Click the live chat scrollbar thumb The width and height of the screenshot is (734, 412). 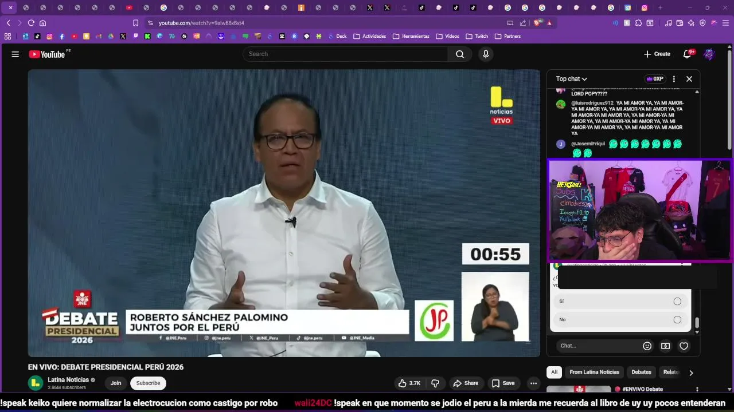pyautogui.click(x=697, y=323)
